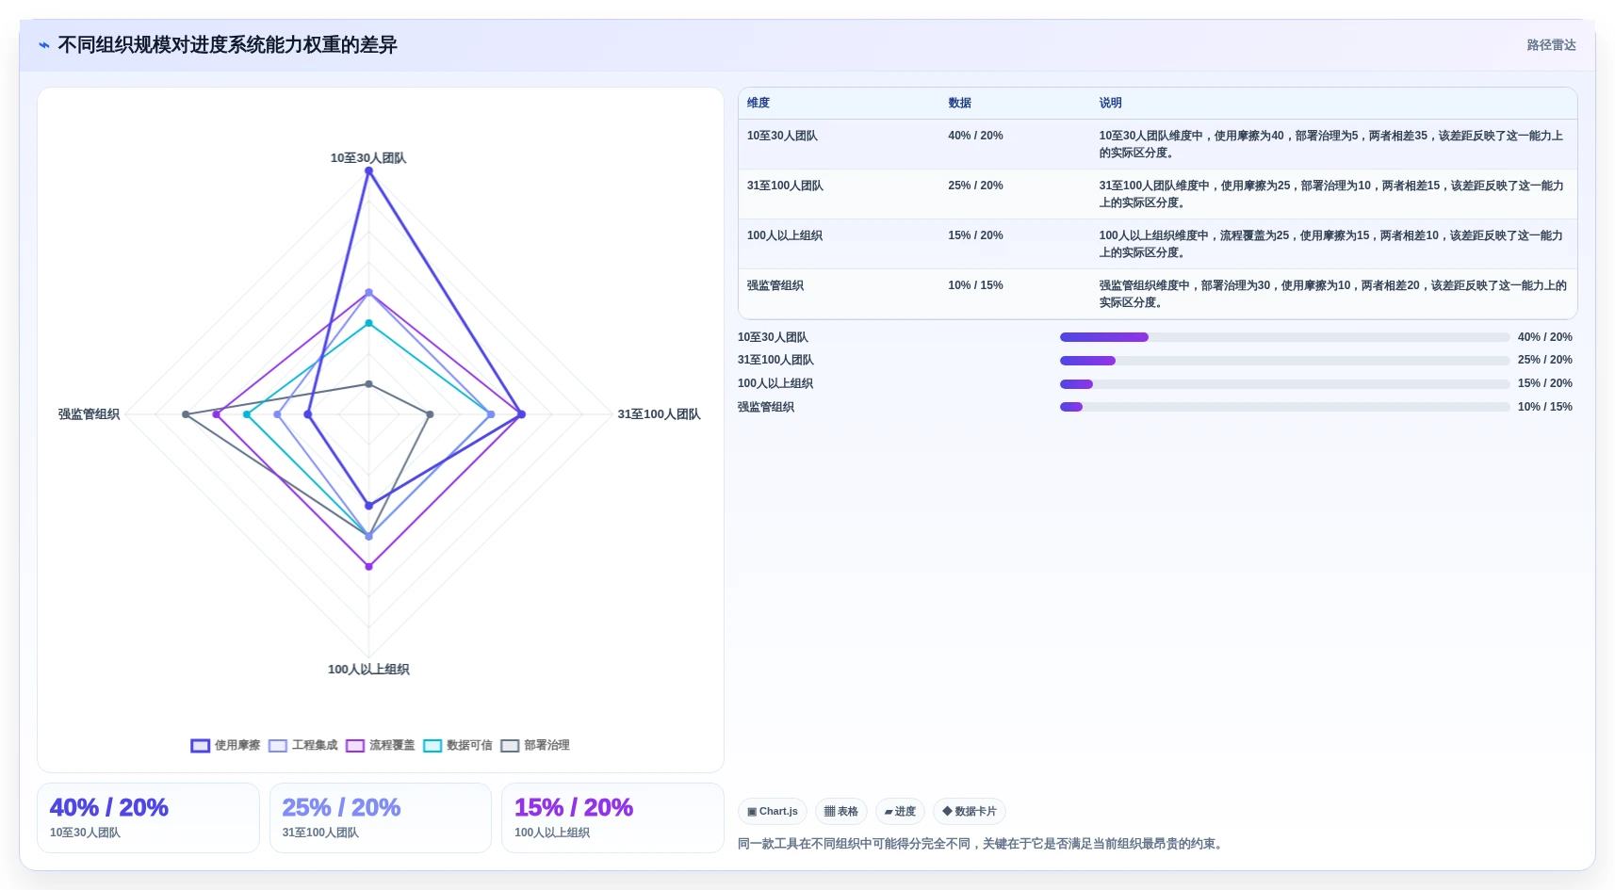Viewport: 1615px width, 890px height.
Task: Click the 进度 tag
Action: [900, 811]
